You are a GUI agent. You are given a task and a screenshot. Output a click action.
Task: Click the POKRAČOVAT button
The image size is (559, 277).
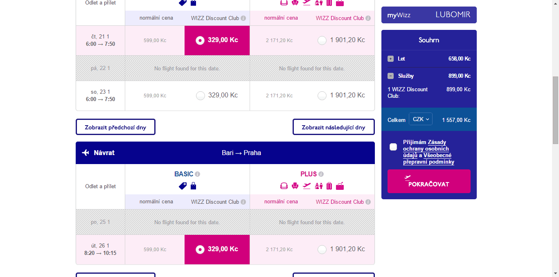point(429,181)
